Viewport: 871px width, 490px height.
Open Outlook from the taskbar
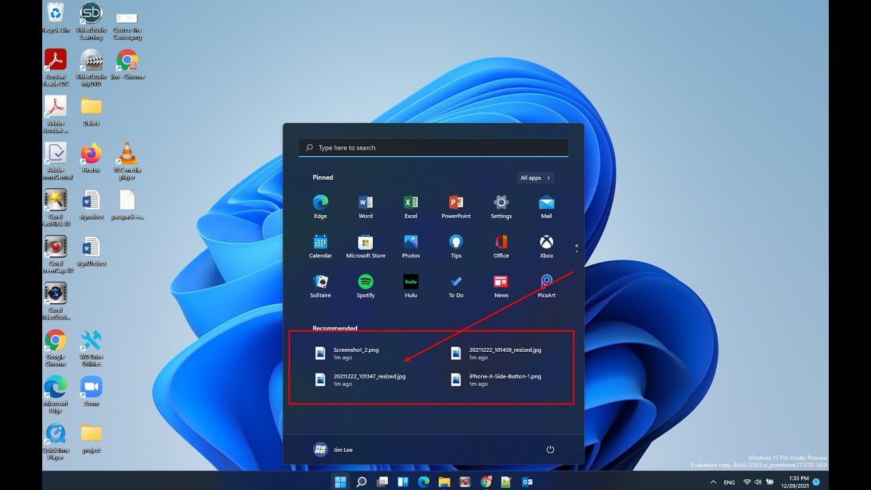point(527,482)
